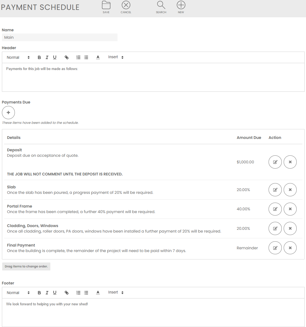Open text color picker in Header toolbar

[98, 57]
